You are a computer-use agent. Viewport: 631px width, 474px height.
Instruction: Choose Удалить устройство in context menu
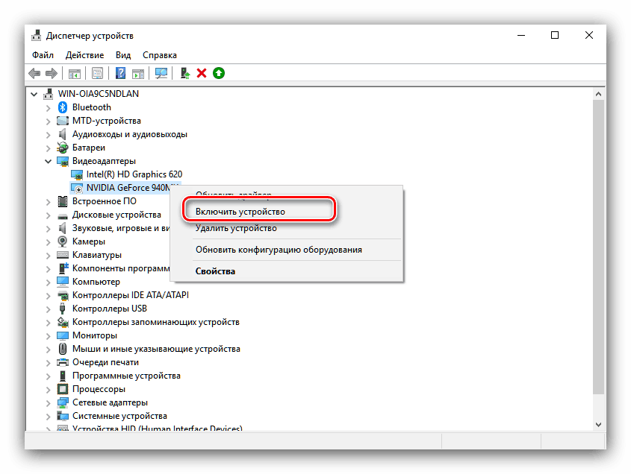pos(236,228)
